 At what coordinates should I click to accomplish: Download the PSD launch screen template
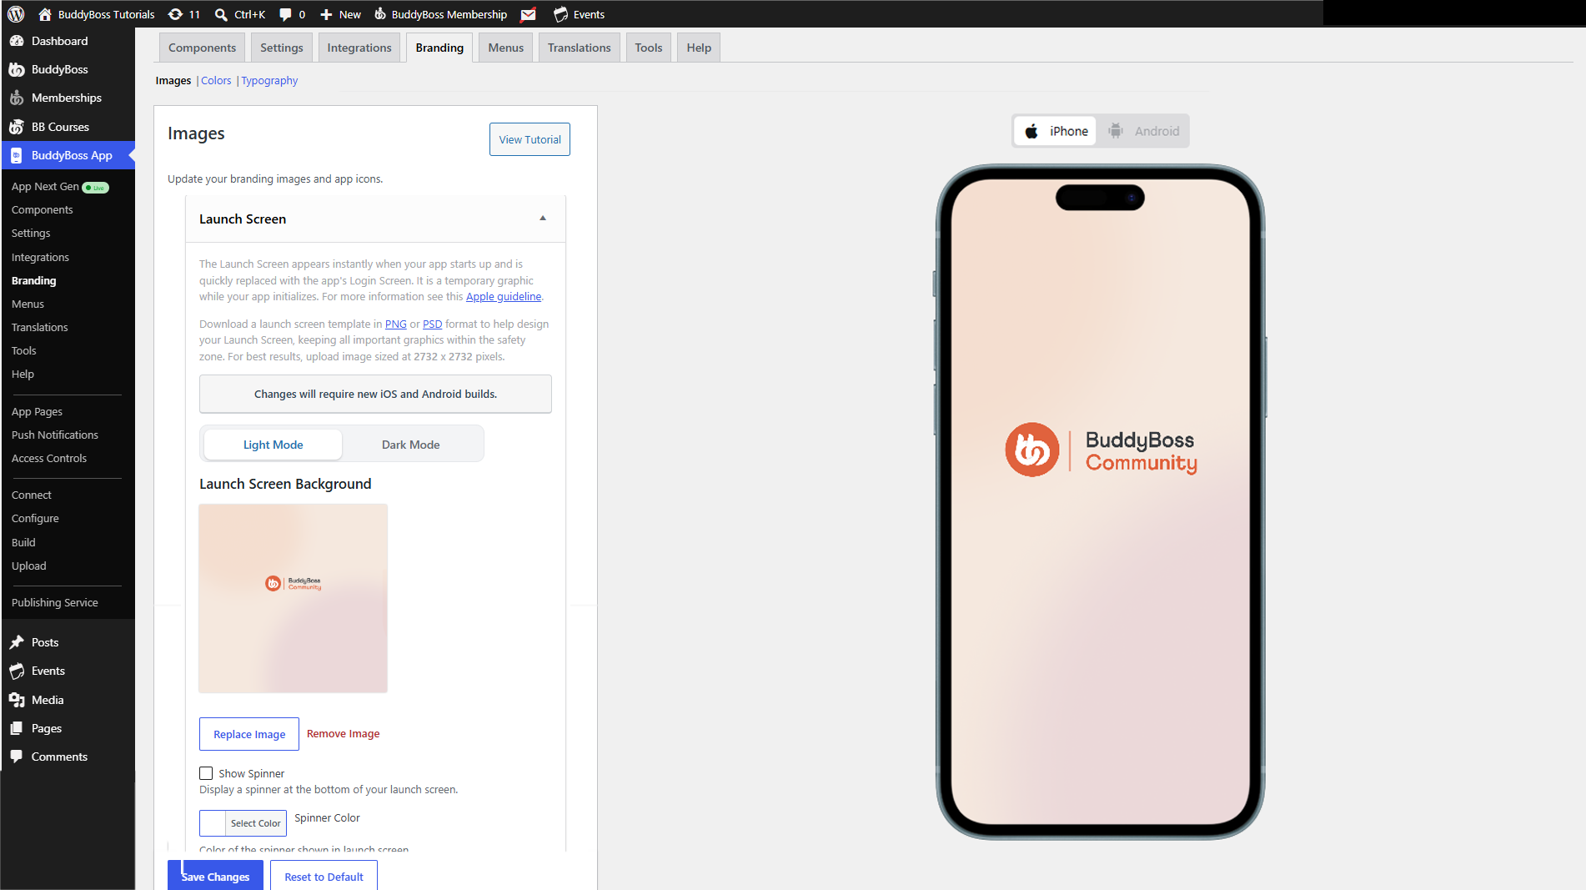[x=432, y=324]
